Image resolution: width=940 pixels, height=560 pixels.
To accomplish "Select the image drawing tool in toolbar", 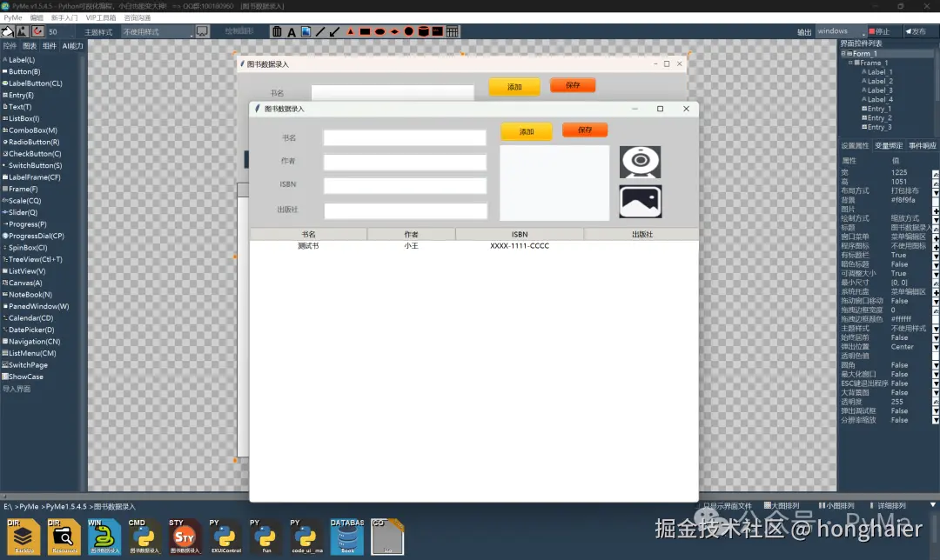I will click(x=305, y=32).
